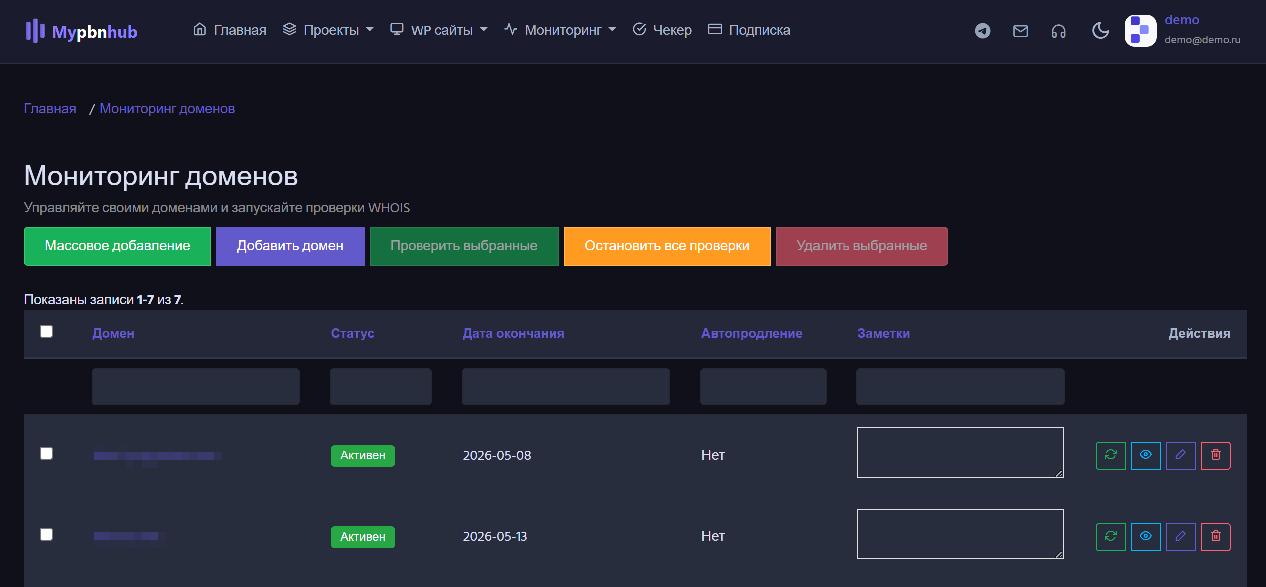Follow the Главная breadcrumb link
This screenshot has height=587, width=1266.
click(50, 108)
